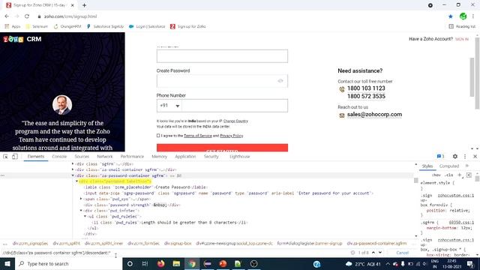Screen dimensions: 480x270
Task: Click the Zoho CRM logo
Action: [x=22, y=39]
